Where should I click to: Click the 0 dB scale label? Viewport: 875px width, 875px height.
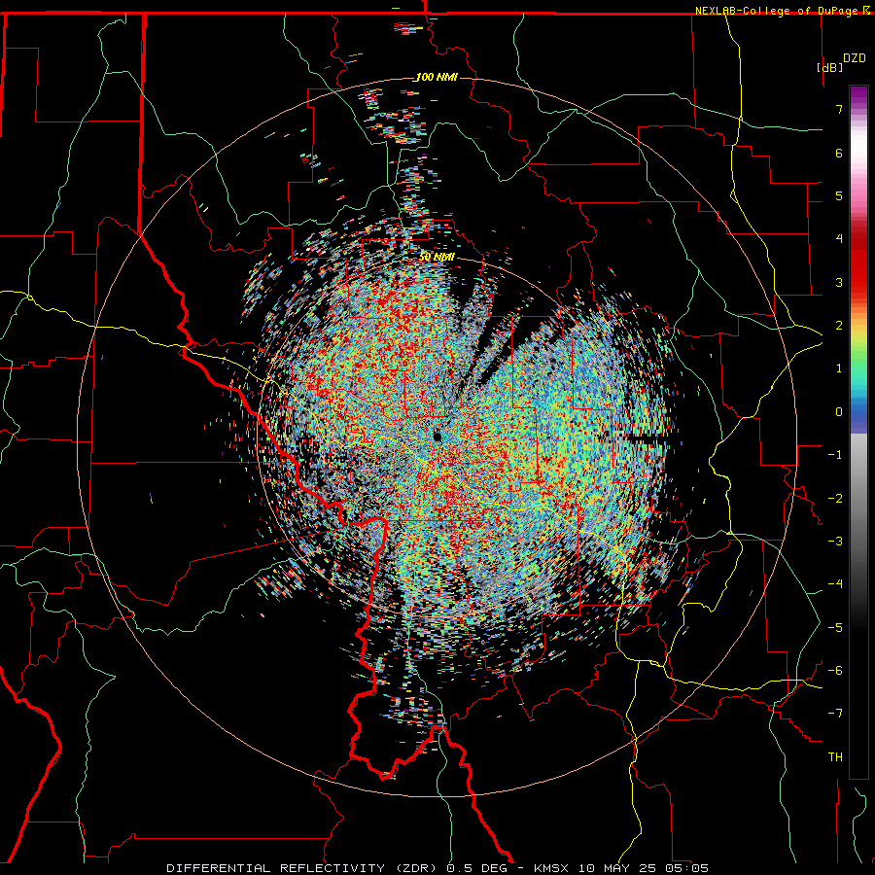tap(839, 412)
